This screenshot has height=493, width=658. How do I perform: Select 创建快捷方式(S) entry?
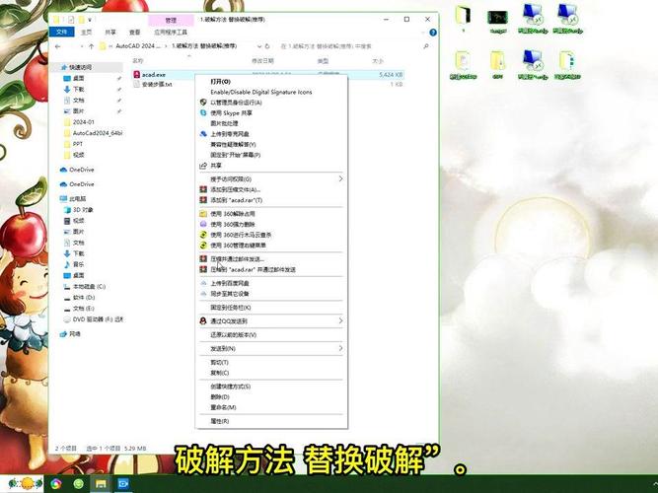(x=231, y=387)
